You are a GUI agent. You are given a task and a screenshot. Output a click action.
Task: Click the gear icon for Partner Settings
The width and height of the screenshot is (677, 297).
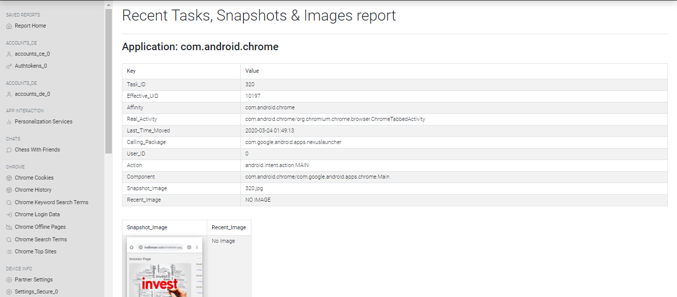[9, 280]
